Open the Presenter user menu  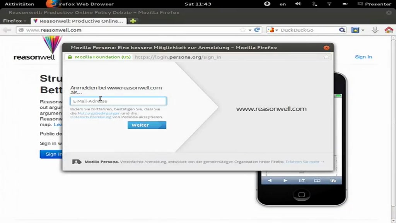click(374, 4)
